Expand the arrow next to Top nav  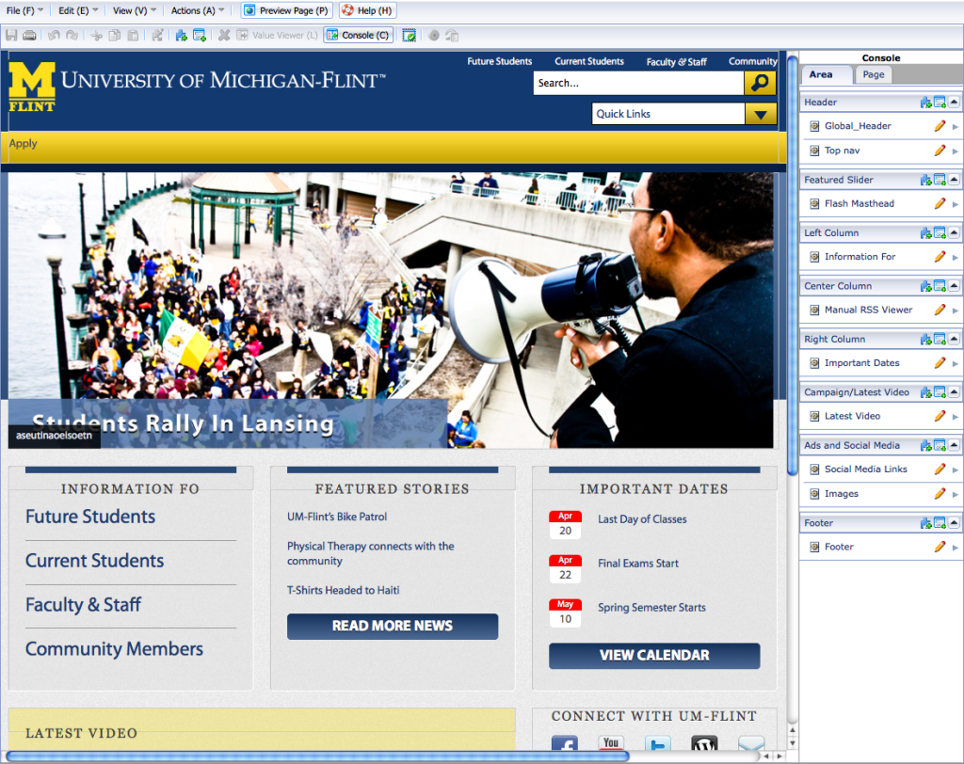pyautogui.click(x=956, y=151)
